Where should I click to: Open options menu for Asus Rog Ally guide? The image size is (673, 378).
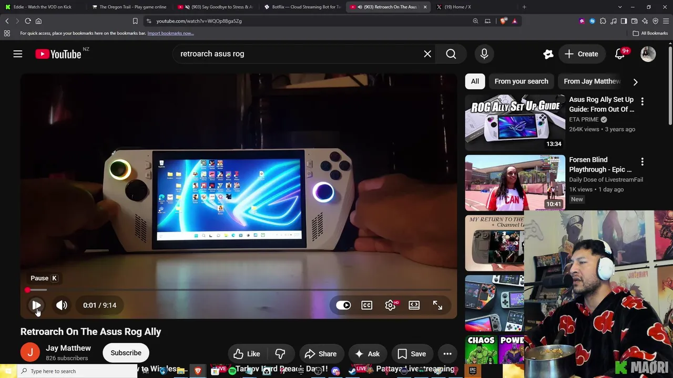642,101
